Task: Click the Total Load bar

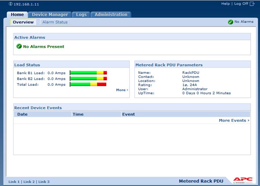Action: coord(88,84)
